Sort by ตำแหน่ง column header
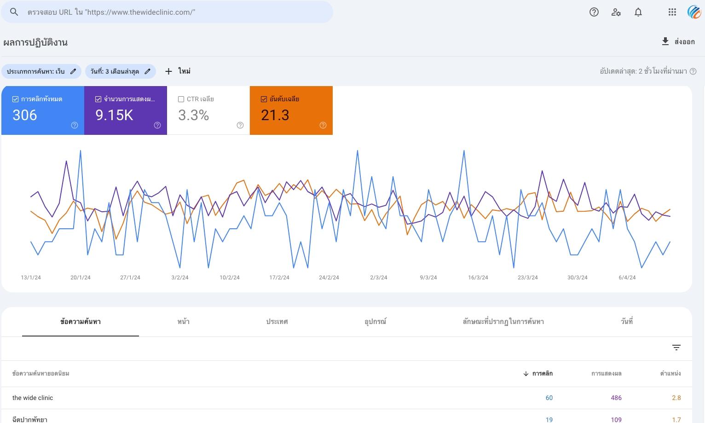Viewport: 705px width, 423px height. (670, 374)
